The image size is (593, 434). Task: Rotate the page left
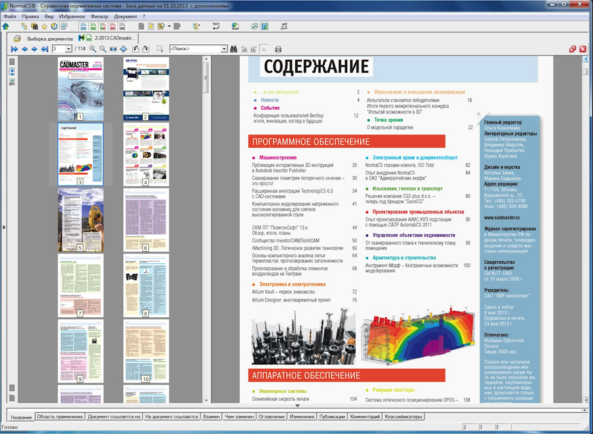(x=135, y=49)
